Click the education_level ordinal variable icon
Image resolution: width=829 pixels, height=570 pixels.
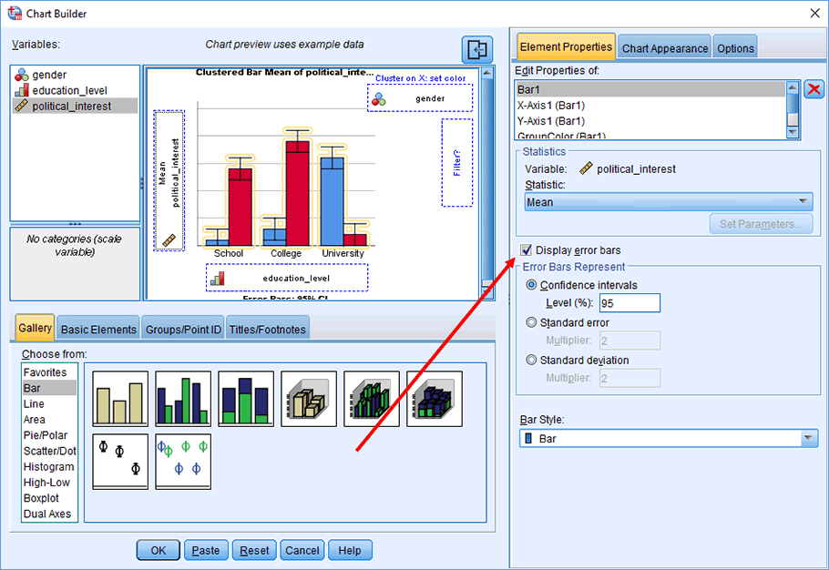tap(22, 90)
